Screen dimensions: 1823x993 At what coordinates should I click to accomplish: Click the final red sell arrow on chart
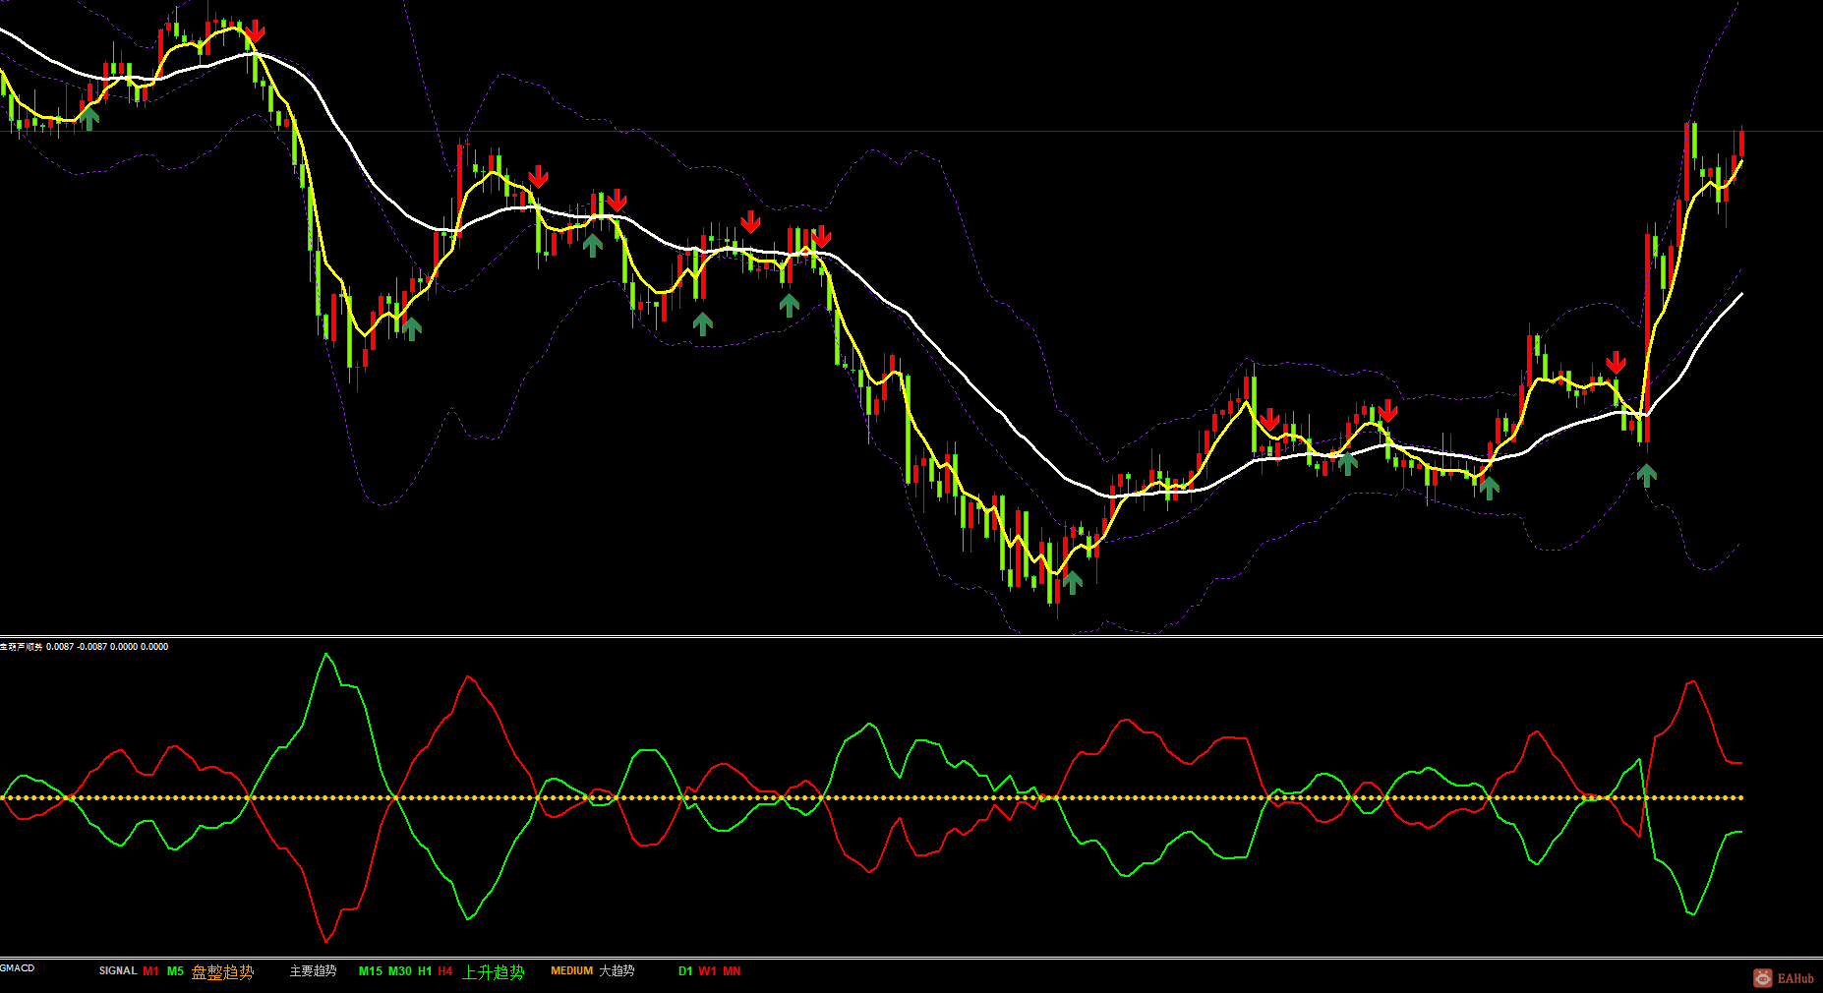point(1616,362)
